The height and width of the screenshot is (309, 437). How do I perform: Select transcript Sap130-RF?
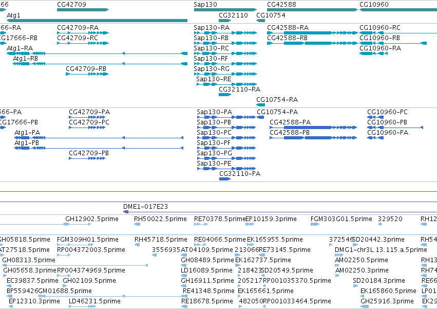[225, 64]
